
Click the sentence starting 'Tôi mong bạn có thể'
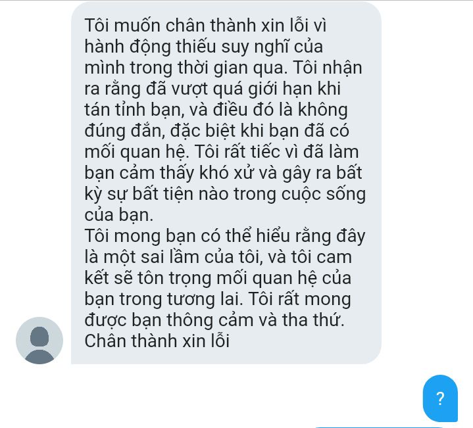pyautogui.click(x=225, y=236)
